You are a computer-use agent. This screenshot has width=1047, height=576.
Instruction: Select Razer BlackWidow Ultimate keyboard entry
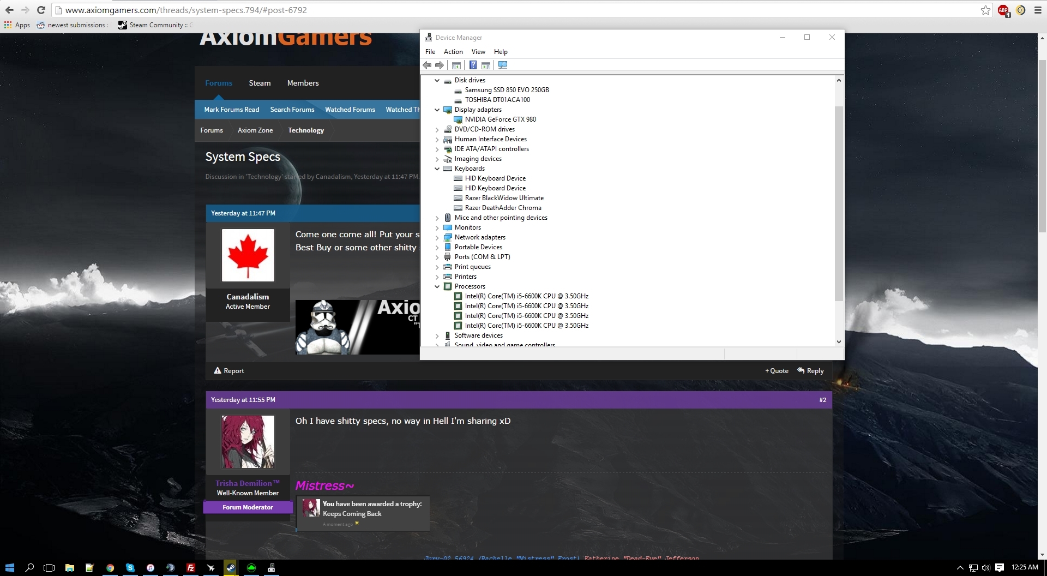(x=504, y=198)
